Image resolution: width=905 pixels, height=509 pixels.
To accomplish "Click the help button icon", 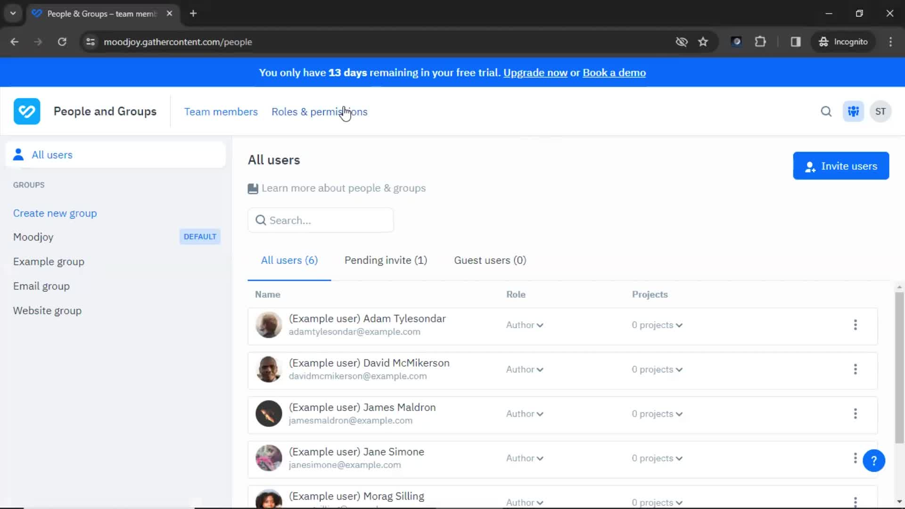I will 874,460.
